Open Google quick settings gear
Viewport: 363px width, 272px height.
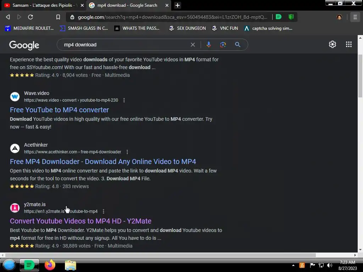[333, 44]
